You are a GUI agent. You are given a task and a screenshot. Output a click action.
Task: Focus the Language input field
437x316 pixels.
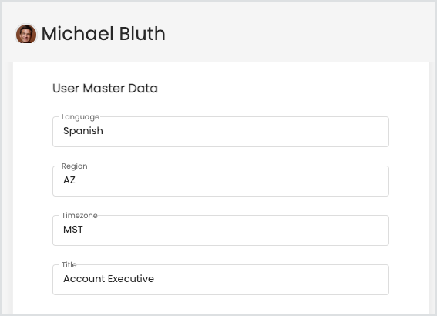coord(220,132)
